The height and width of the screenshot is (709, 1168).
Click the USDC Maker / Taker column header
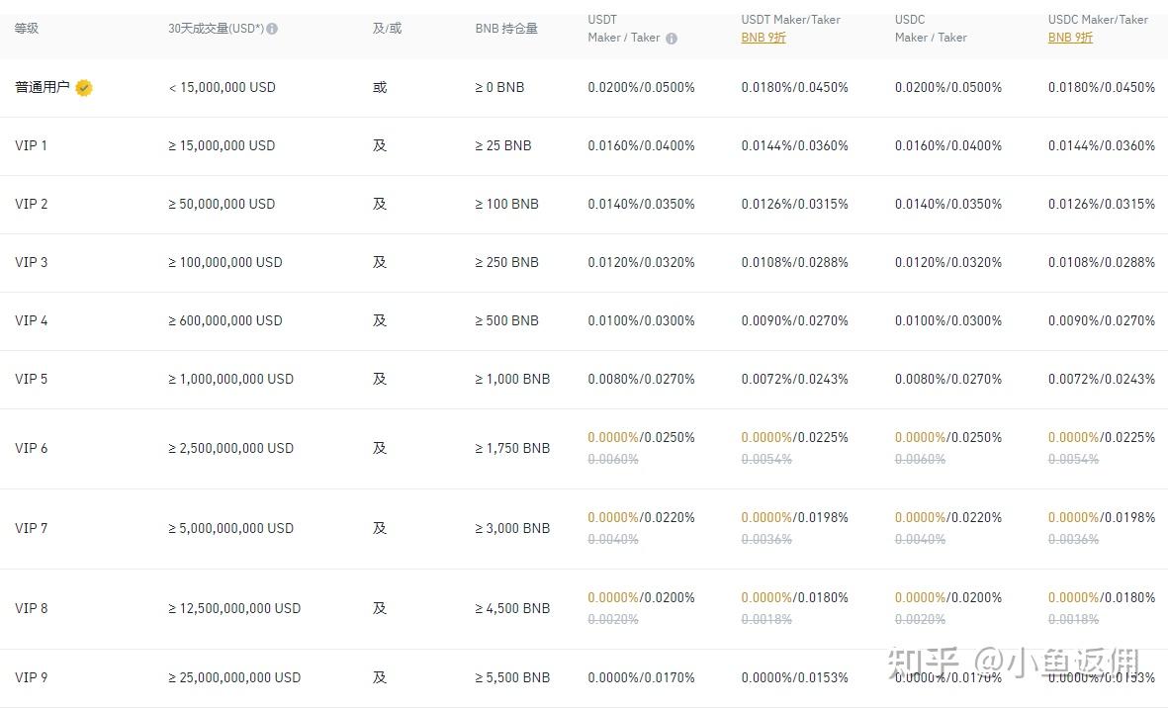pos(931,29)
